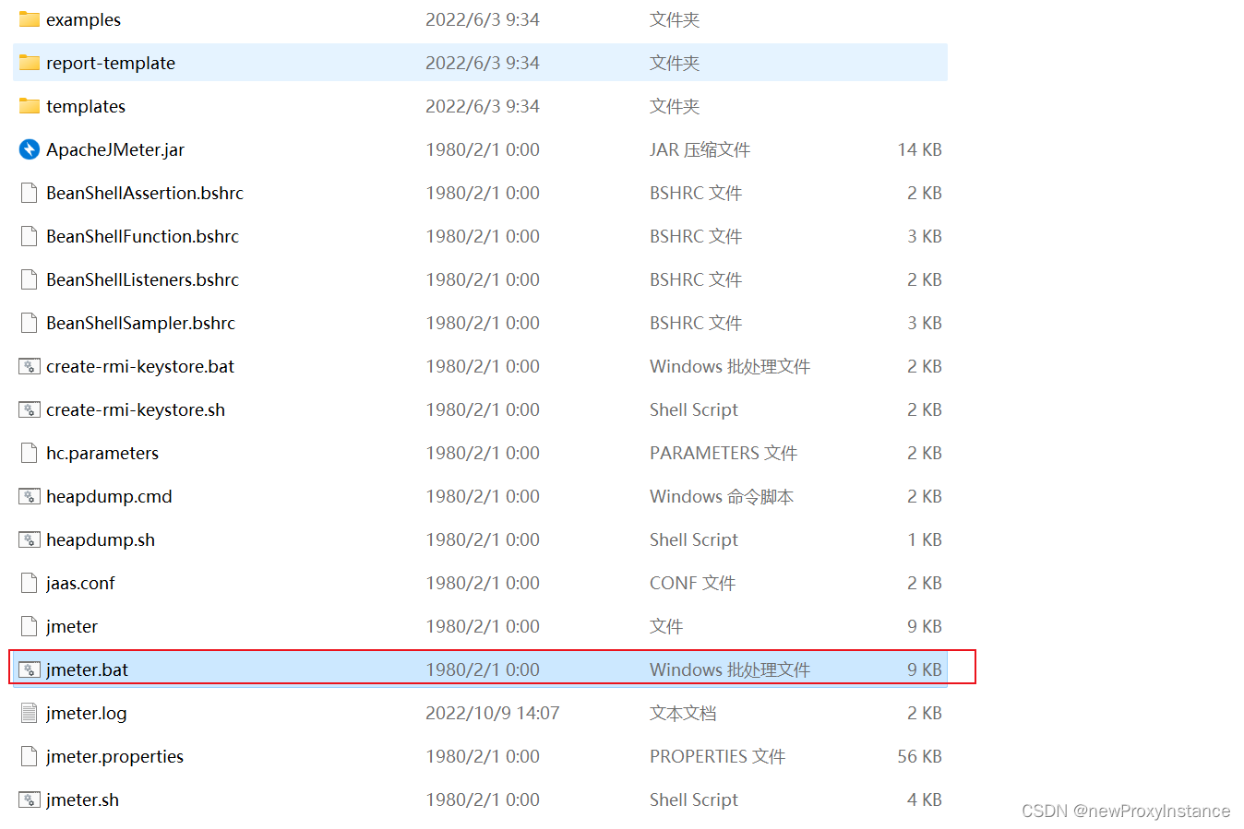
Task: Click the BeanShellFunction.bshrc file icon
Action: (x=30, y=236)
